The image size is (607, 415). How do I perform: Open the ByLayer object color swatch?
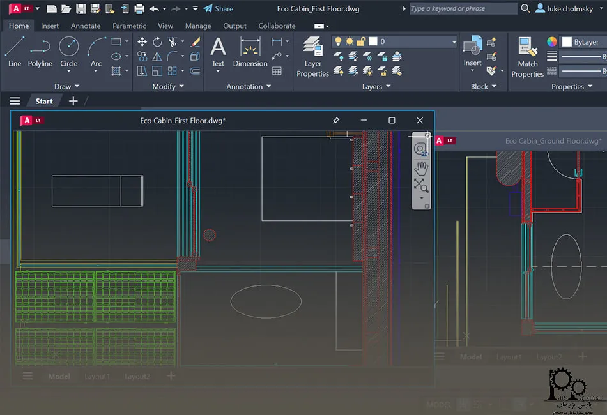(x=567, y=42)
